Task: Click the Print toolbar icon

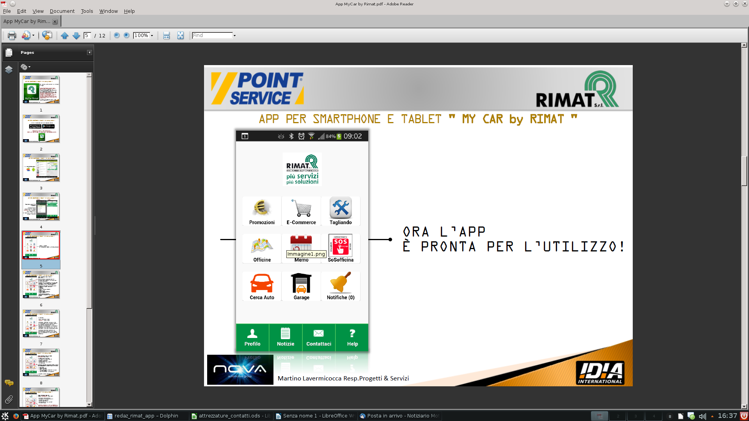Action: 12,35
